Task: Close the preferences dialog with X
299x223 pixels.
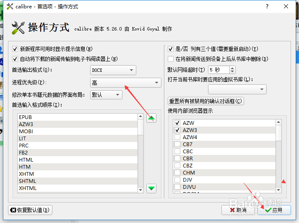Action: point(286,6)
